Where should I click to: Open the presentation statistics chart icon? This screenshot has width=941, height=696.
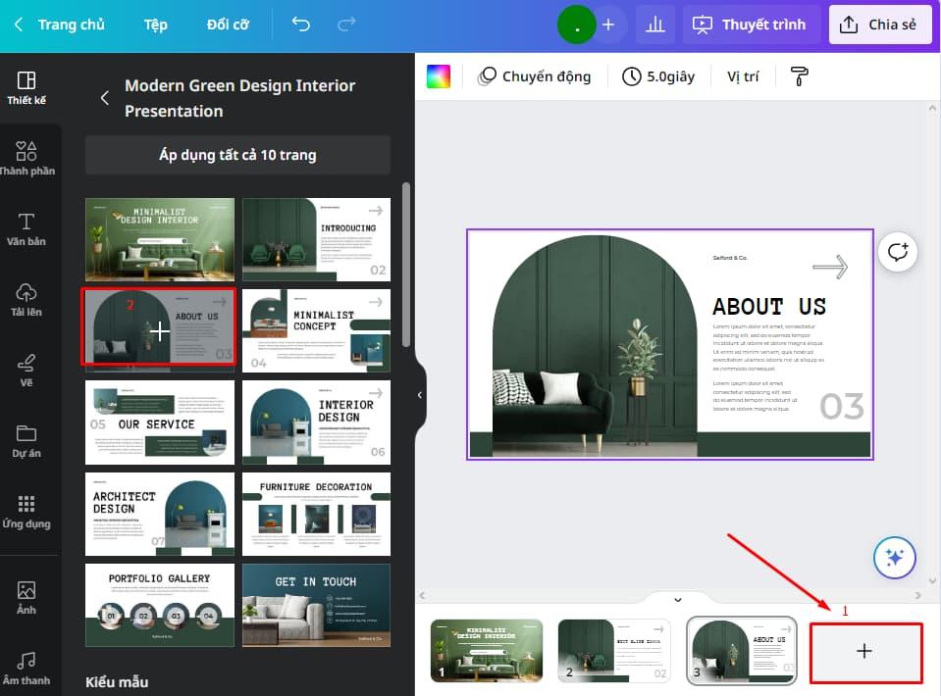655,24
